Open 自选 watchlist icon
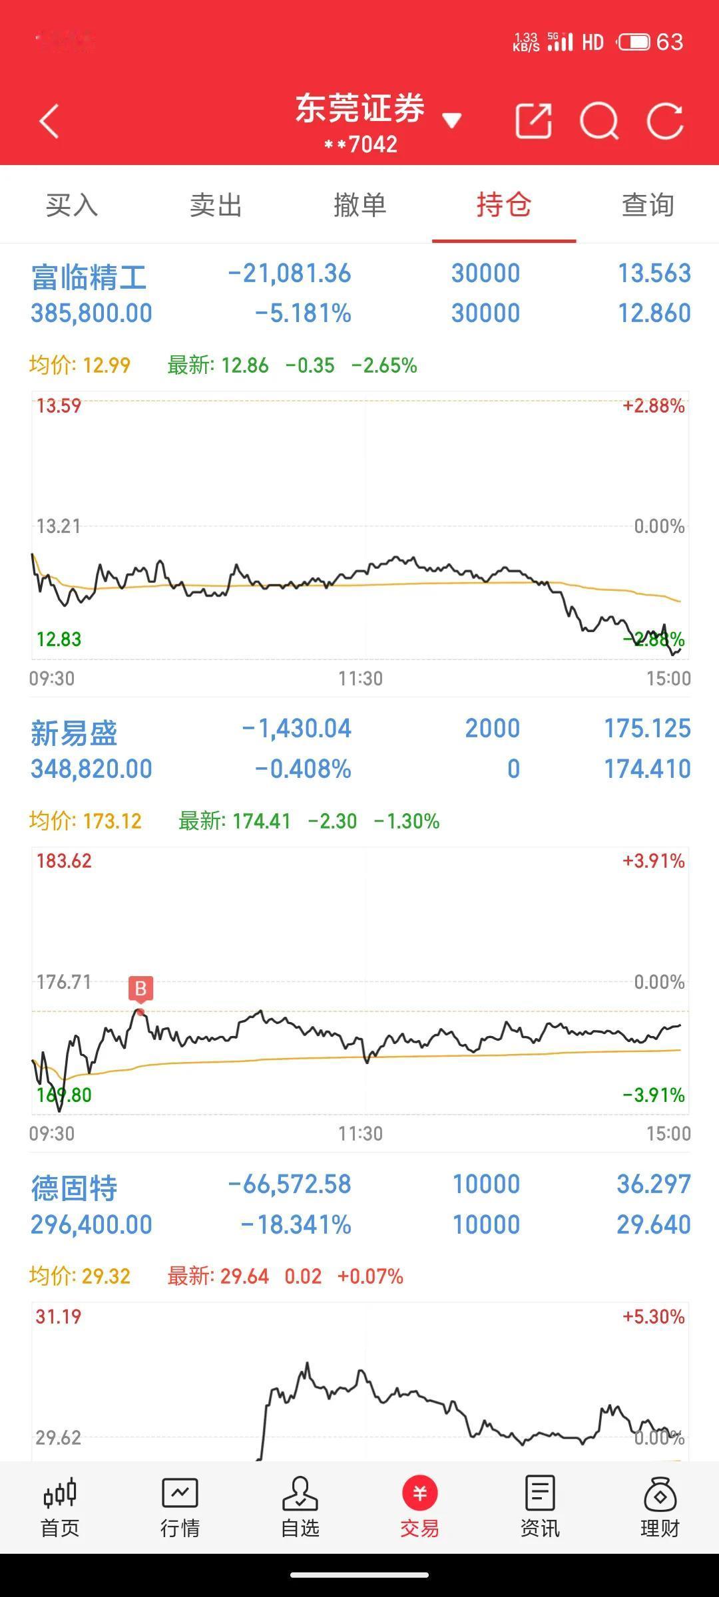The image size is (719, 1597). [x=300, y=1507]
